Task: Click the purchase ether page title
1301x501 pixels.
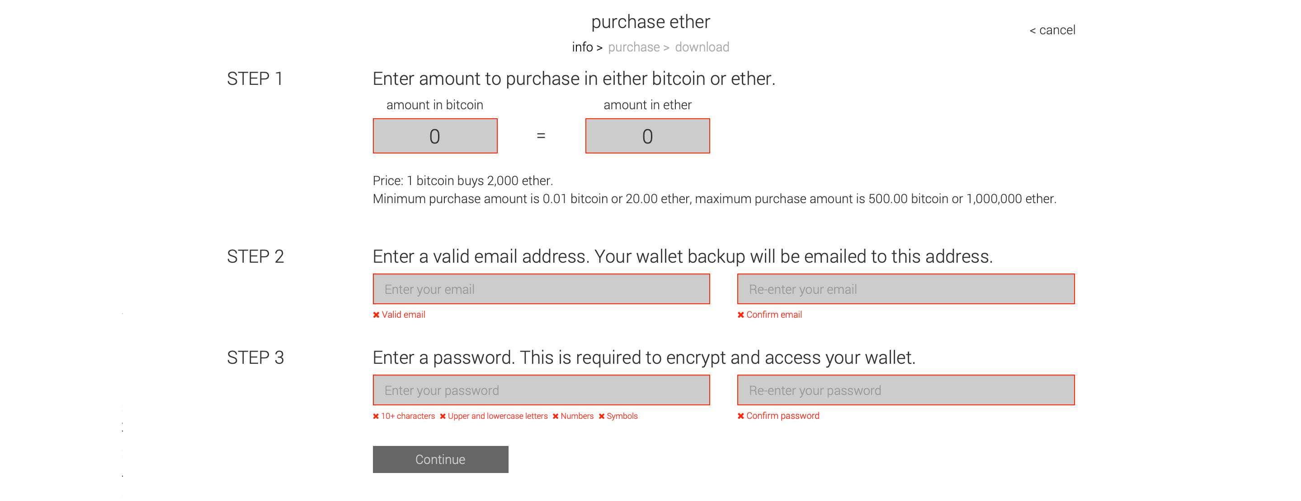Action: click(x=650, y=21)
